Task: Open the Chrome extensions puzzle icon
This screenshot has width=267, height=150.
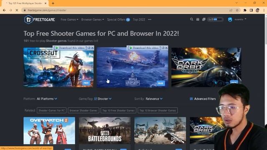Action: point(245,10)
